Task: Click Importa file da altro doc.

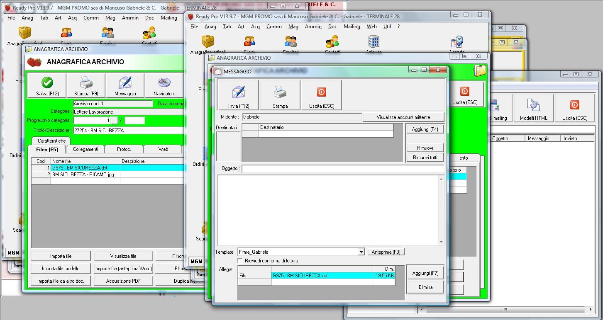Action: coord(61,281)
